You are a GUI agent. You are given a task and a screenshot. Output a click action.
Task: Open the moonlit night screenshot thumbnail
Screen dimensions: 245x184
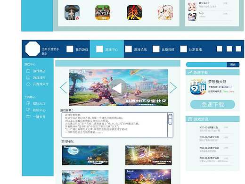[x=85, y=155]
